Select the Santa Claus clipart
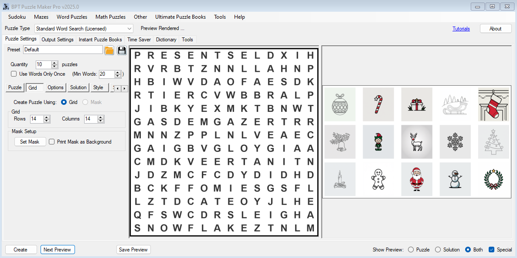 coord(417,179)
